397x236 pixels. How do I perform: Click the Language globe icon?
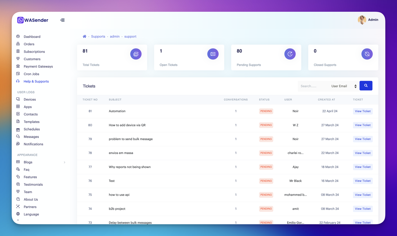tap(18, 214)
